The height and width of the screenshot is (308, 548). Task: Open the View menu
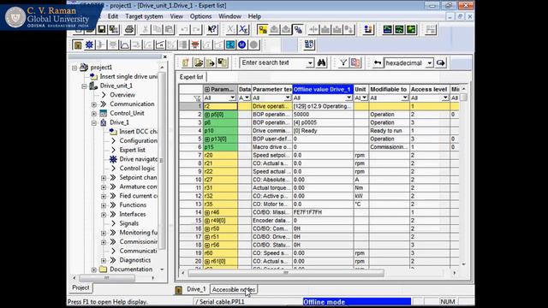pyautogui.click(x=176, y=16)
